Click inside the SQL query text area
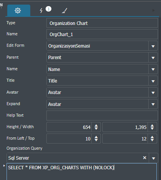 coord(82,172)
